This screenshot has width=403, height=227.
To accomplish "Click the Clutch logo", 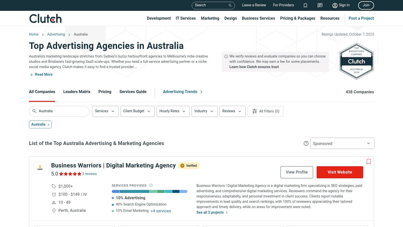I will [45, 18].
